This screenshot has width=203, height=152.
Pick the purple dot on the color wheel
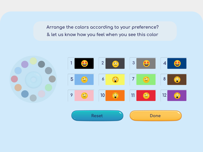click(x=25, y=64)
